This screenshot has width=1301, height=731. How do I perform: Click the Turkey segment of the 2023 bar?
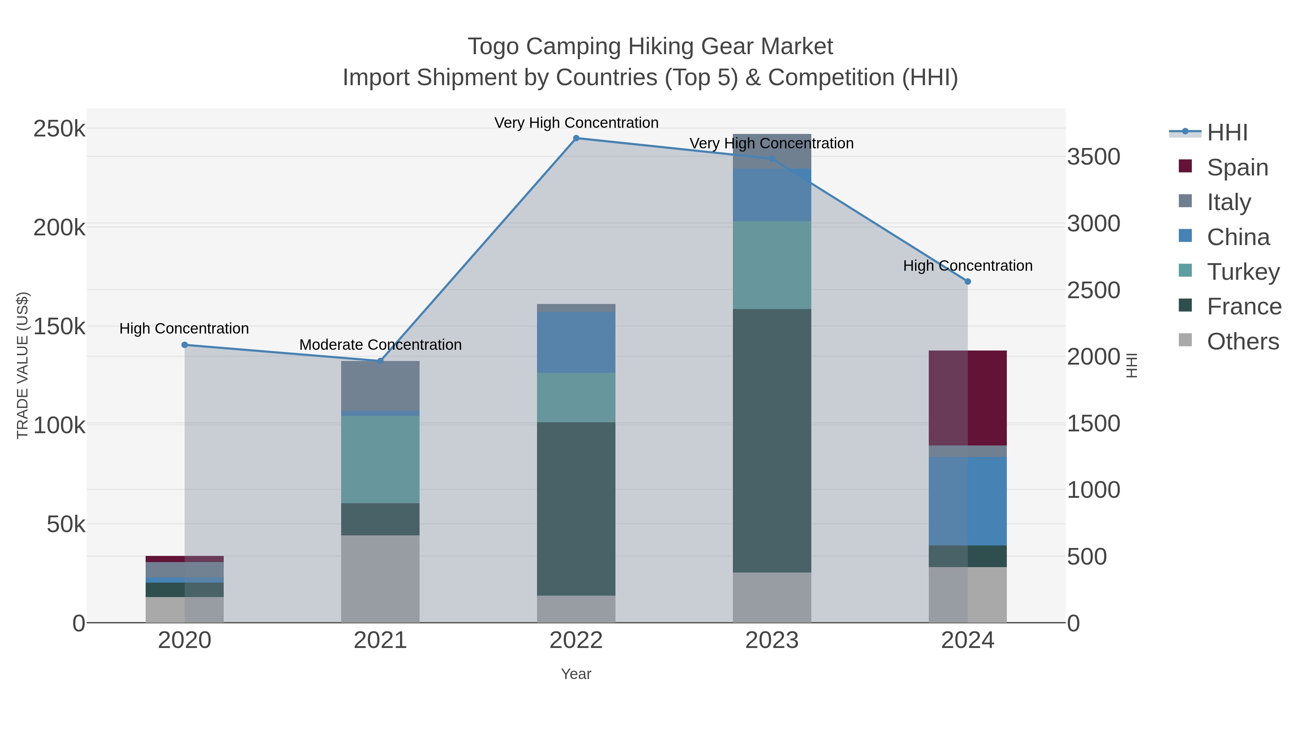pyautogui.click(x=772, y=265)
